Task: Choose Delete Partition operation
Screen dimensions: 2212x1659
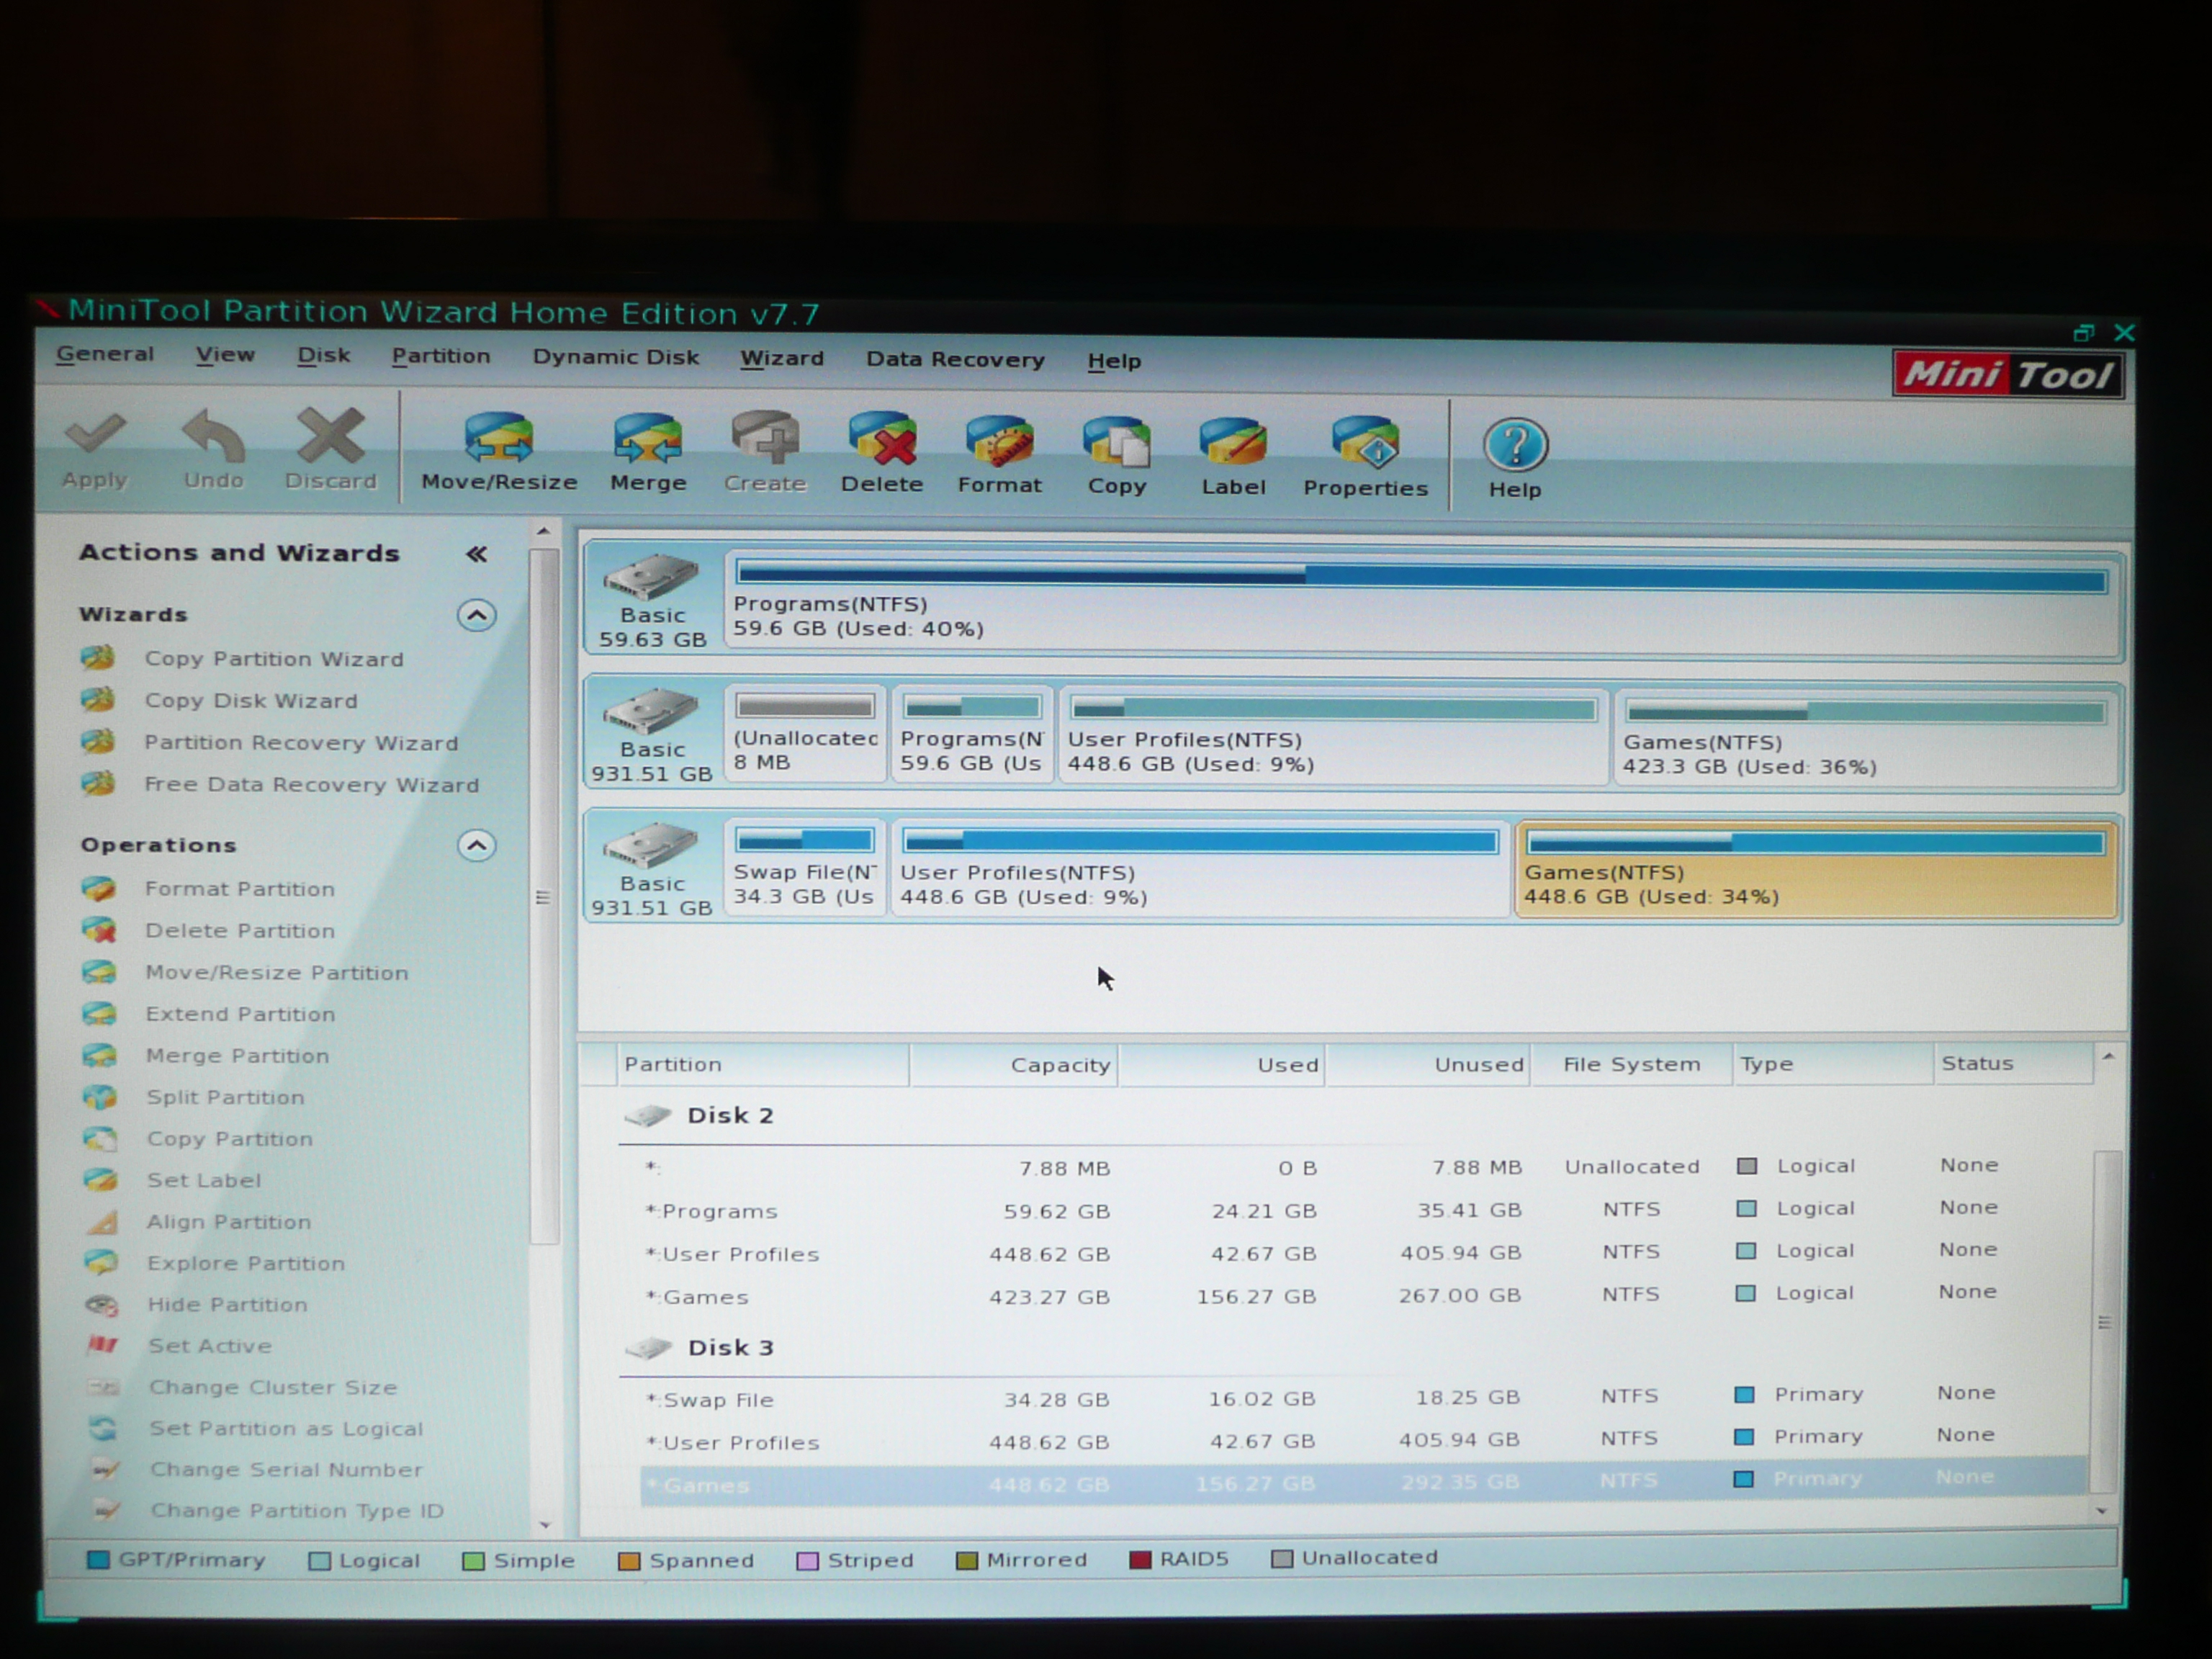Action: [239, 931]
